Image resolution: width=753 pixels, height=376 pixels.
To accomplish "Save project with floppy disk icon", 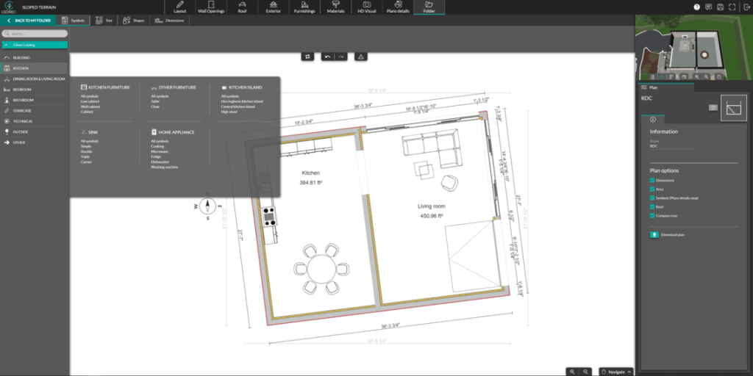I will [x=721, y=7].
